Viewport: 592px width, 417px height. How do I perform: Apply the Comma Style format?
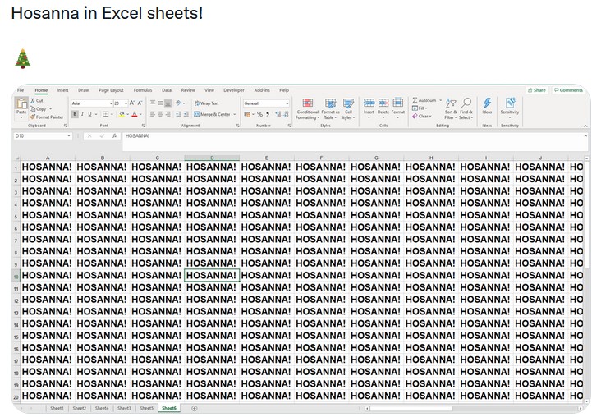[x=268, y=114]
